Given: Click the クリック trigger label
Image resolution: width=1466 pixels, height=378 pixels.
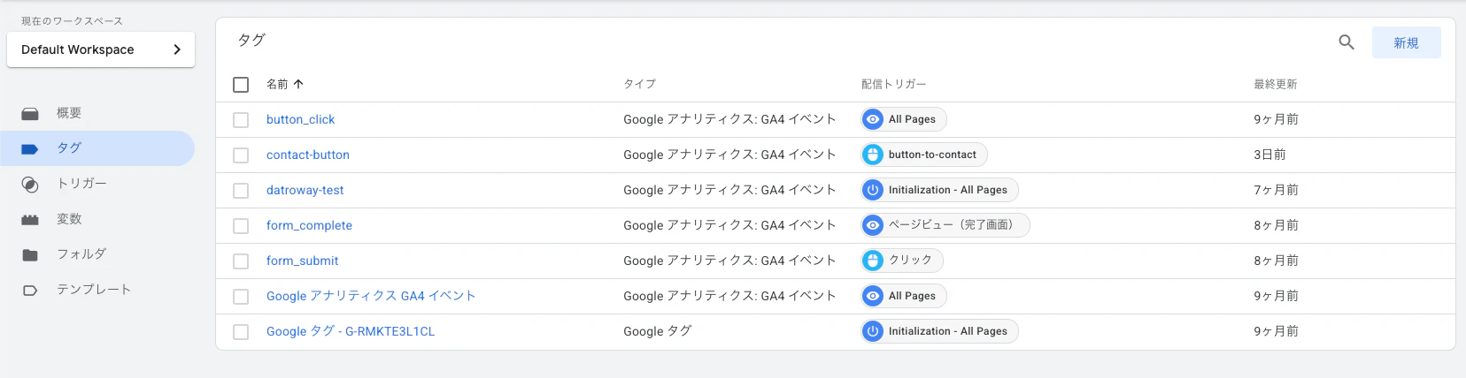Looking at the screenshot, I should click(x=910, y=261).
